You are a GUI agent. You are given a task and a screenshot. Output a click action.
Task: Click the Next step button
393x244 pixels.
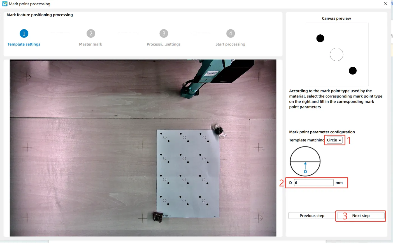(361, 216)
